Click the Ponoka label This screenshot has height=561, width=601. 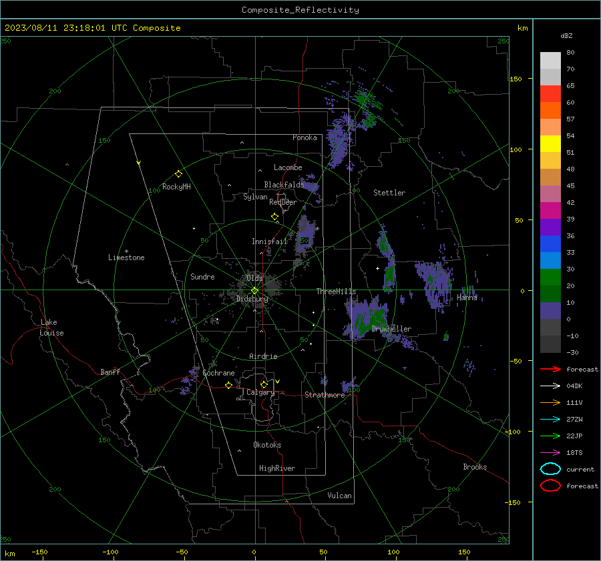coord(305,138)
